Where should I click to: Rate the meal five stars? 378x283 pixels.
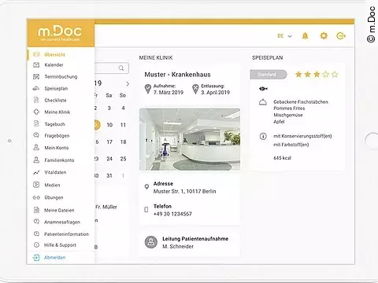coord(335,74)
